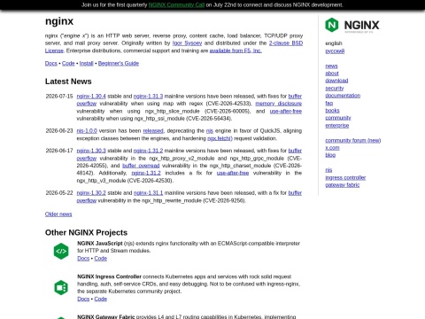Viewport: 425px width, 319px height.
Task: Open nginx-1.30.4 release link
Action: pyautogui.click(x=91, y=97)
